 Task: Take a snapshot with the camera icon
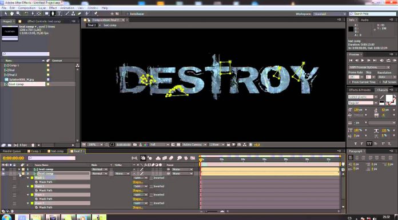coord(135,145)
